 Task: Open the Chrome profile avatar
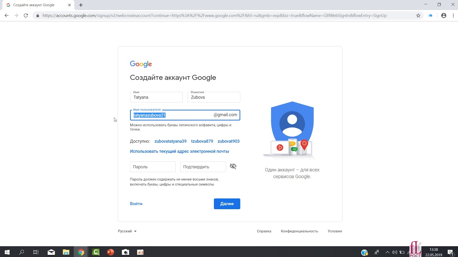[444, 16]
